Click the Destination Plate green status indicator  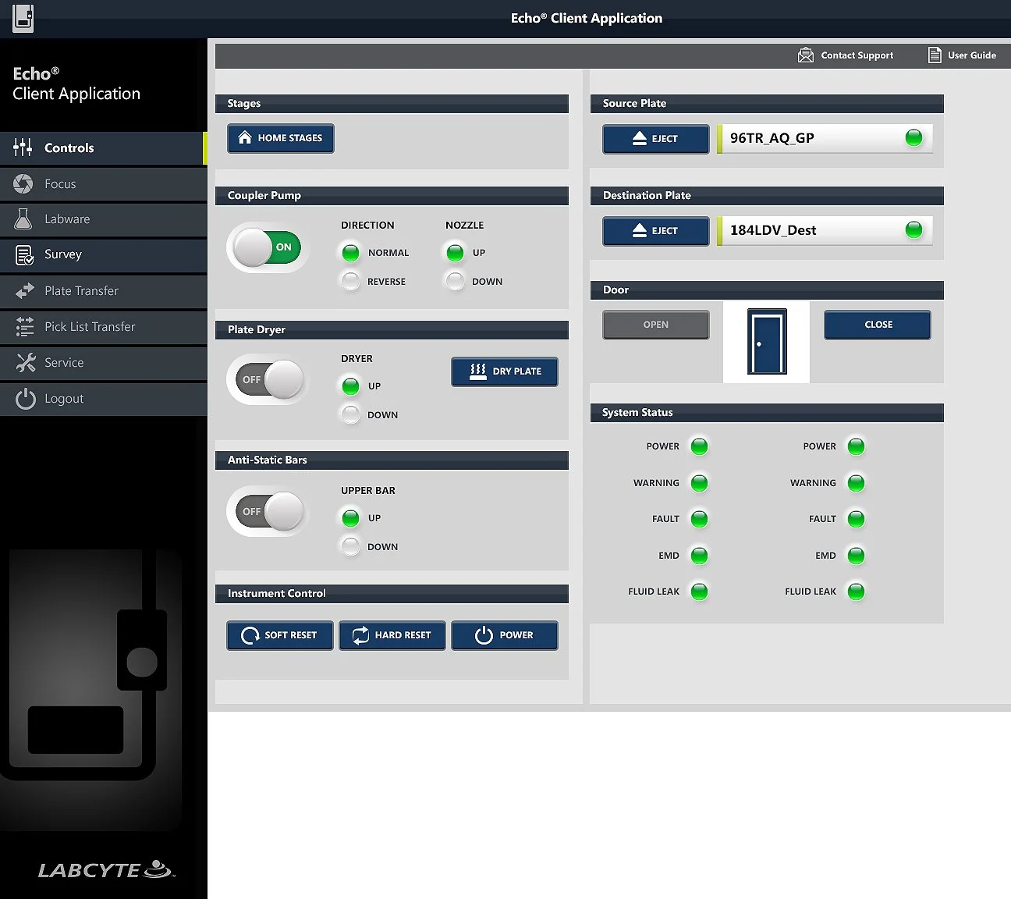point(913,230)
